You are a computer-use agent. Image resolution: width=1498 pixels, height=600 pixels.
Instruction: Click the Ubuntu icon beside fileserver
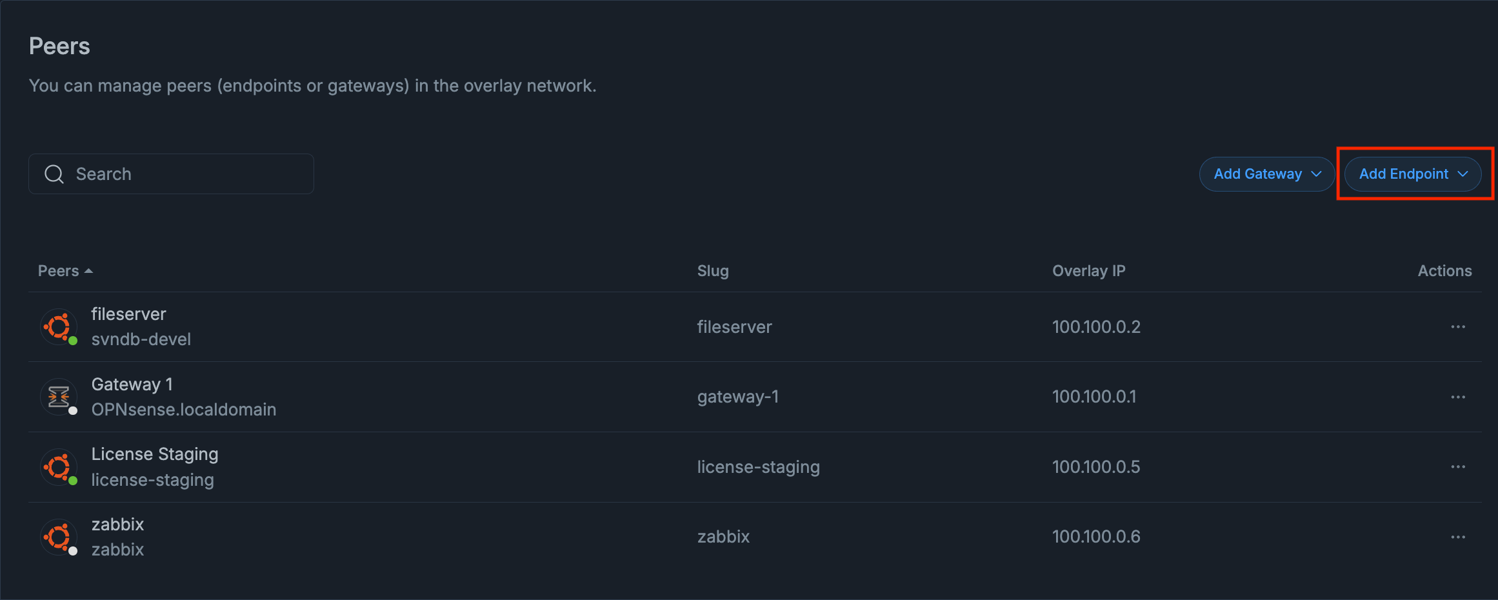(x=58, y=326)
